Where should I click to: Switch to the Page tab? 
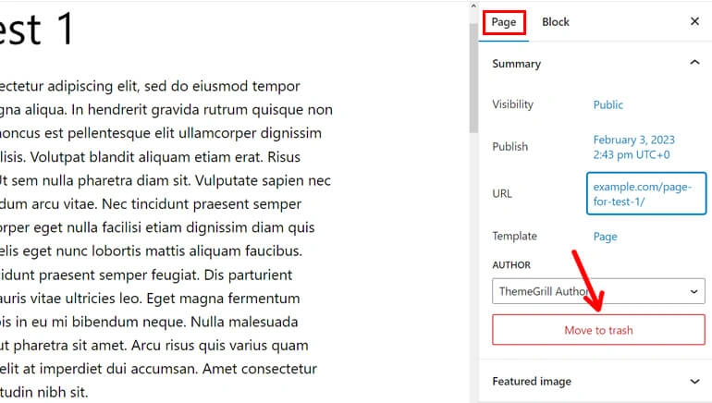[504, 22]
